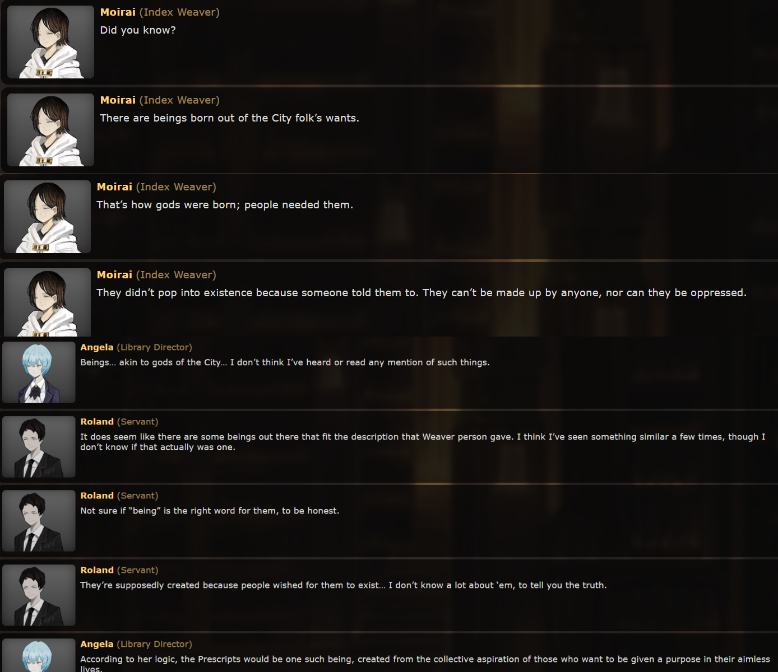Image resolution: width=778 pixels, height=672 pixels.
Task: Click Angela's portrait beside "Beings… akin to gods" line
Action: [39, 372]
